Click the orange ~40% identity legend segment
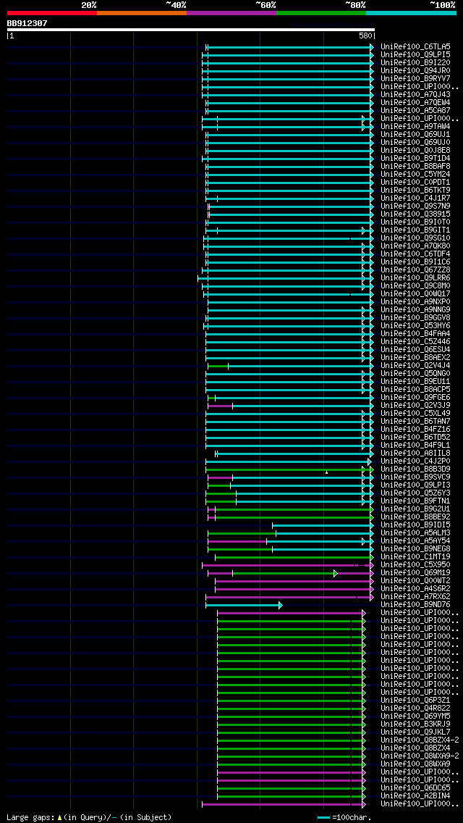The image size is (463, 823). coord(142,12)
